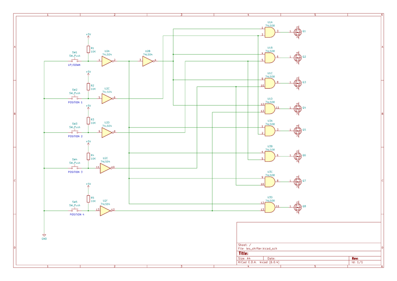Select resistor R5 10K
The height and width of the screenshot is (281, 397).
(89, 199)
